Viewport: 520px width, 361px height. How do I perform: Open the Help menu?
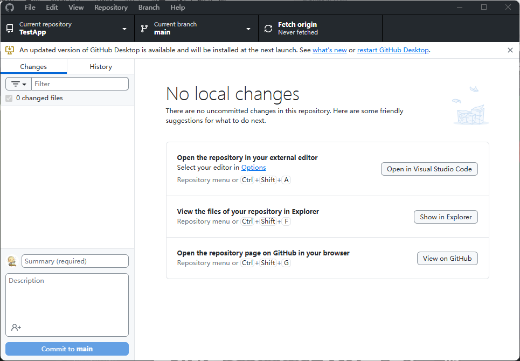coord(178,8)
